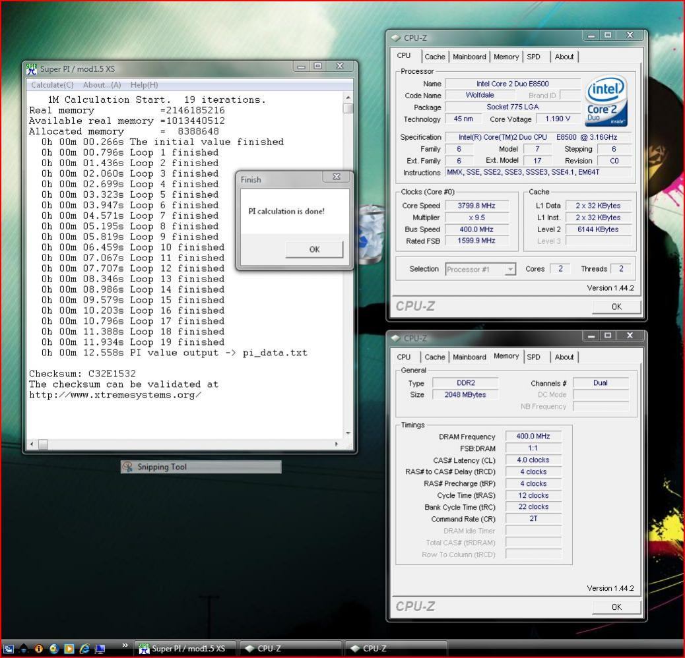Click the memory Size value '2048 MBytes'
685x658 pixels.
[x=465, y=394]
